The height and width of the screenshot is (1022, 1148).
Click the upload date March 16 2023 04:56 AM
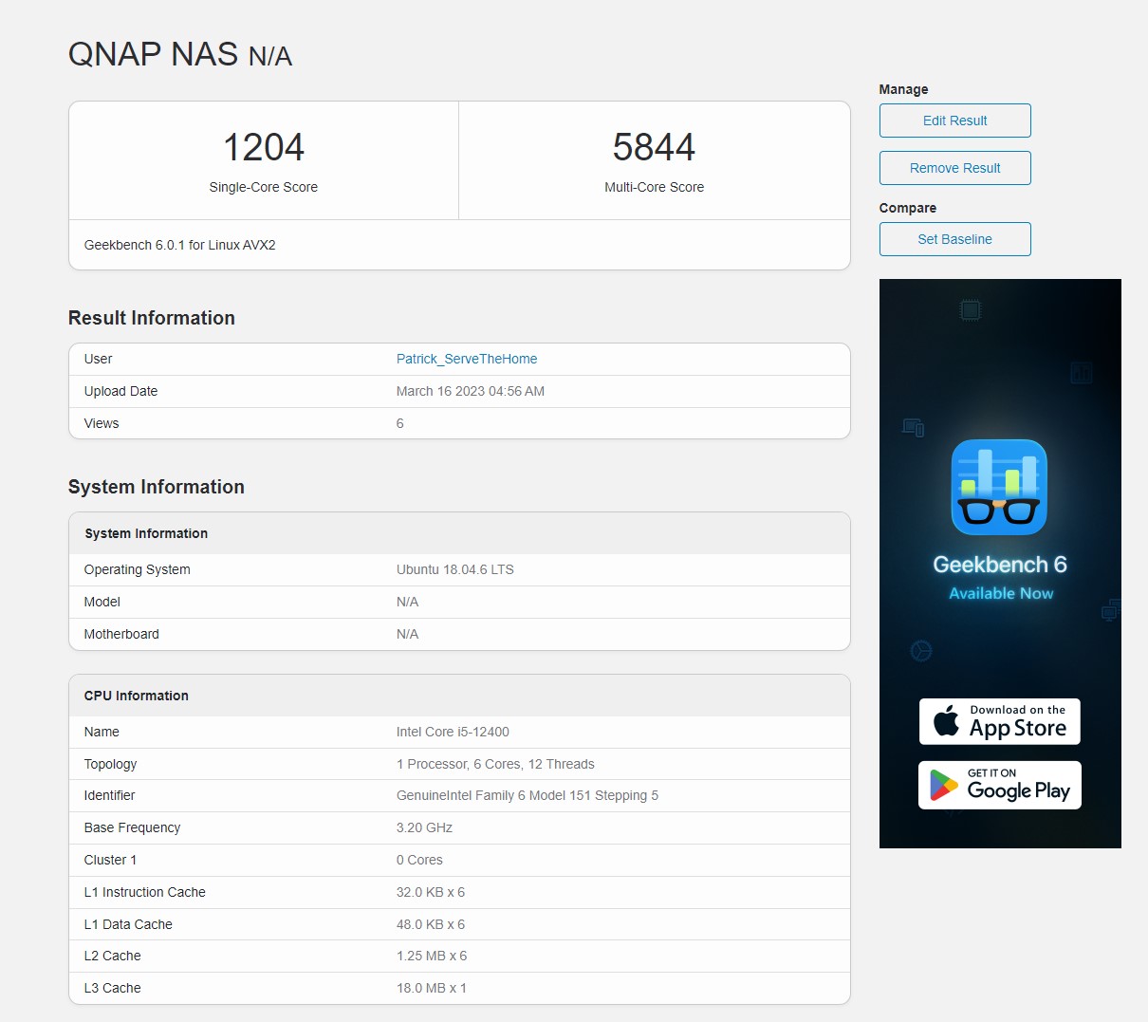click(471, 391)
